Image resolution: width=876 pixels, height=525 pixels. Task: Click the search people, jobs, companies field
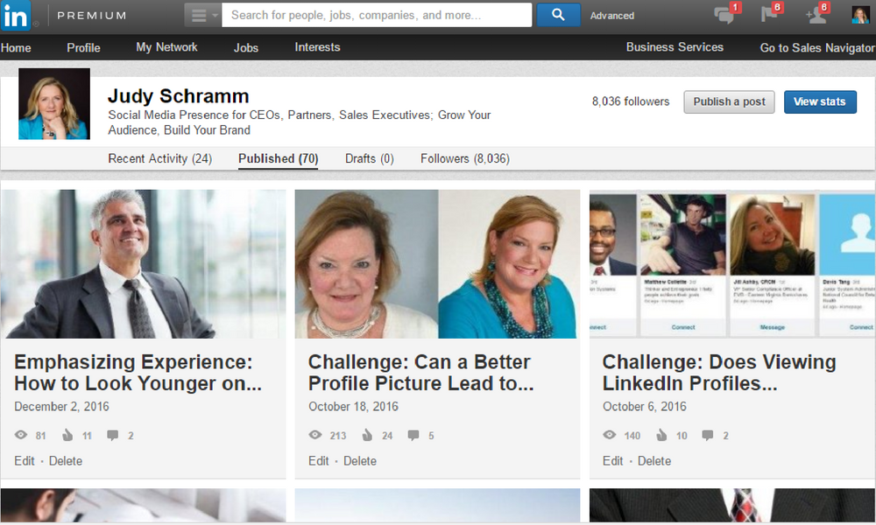tap(377, 15)
